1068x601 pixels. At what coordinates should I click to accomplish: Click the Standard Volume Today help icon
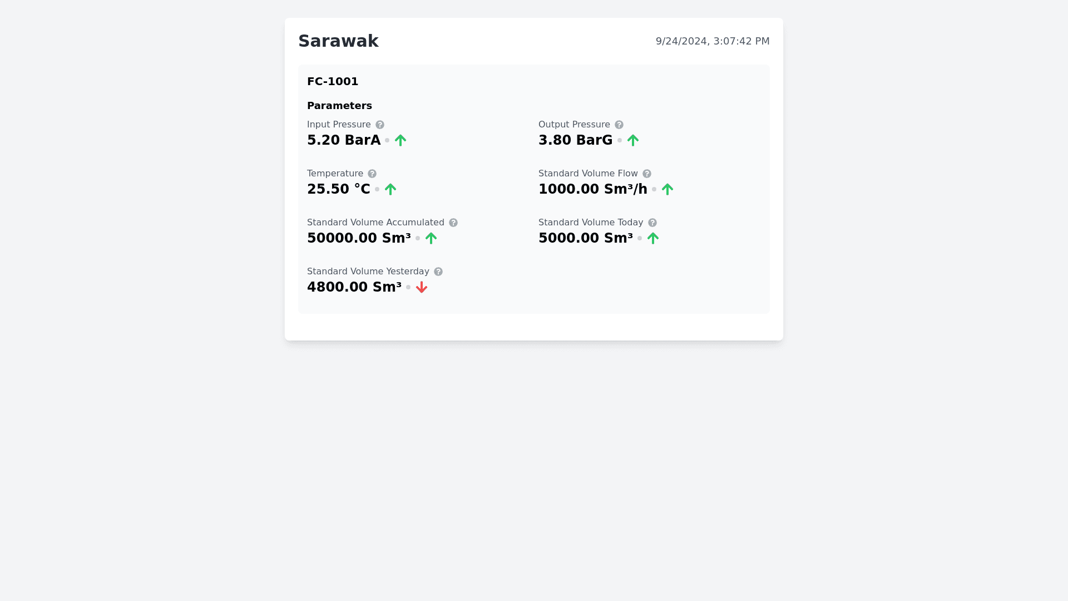pos(652,223)
